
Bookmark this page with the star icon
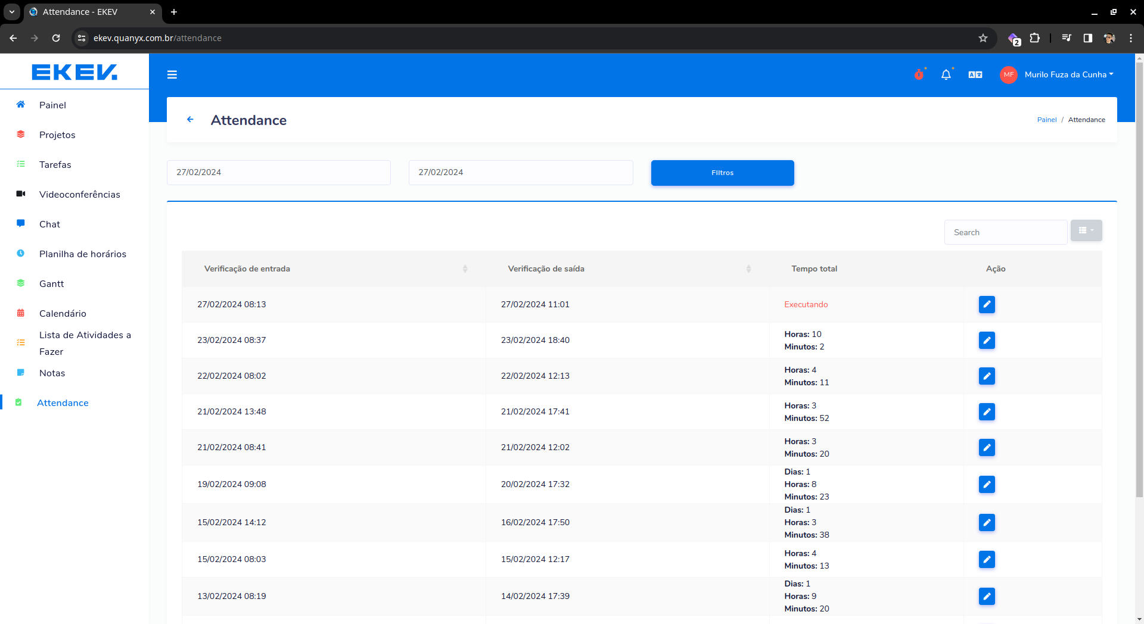click(x=983, y=38)
